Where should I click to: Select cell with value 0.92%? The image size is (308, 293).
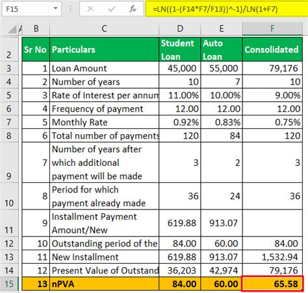[180, 122]
